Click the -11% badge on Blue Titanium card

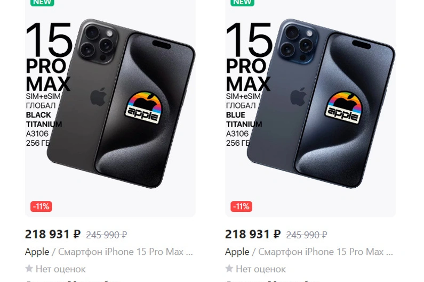[x=241, y=206]
